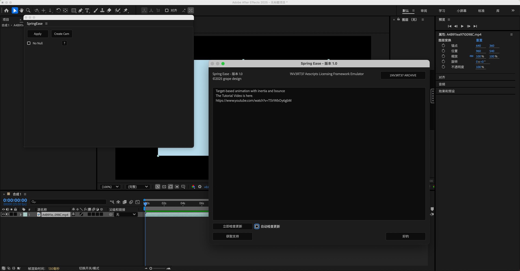The image size is (520, 271).
Task: Open the SpringEase help question button
Action: coord(64,43)
